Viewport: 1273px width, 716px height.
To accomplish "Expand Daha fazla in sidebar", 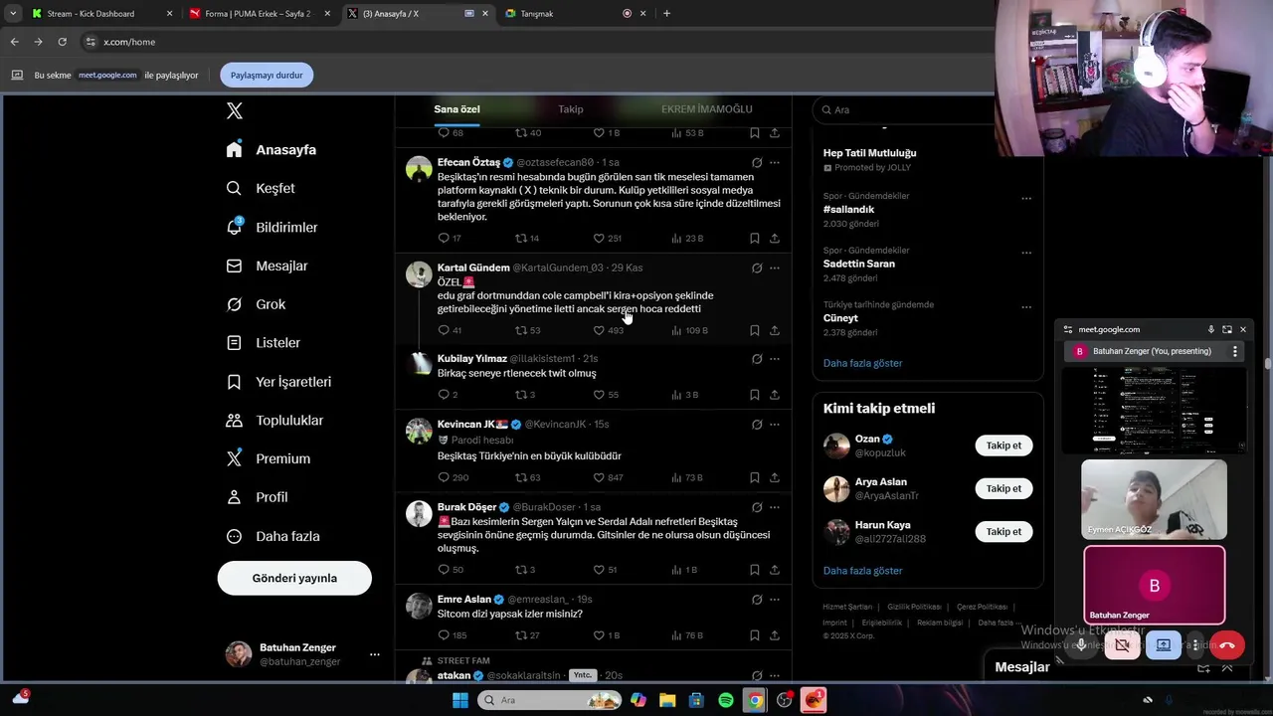I will click(273, 536).
